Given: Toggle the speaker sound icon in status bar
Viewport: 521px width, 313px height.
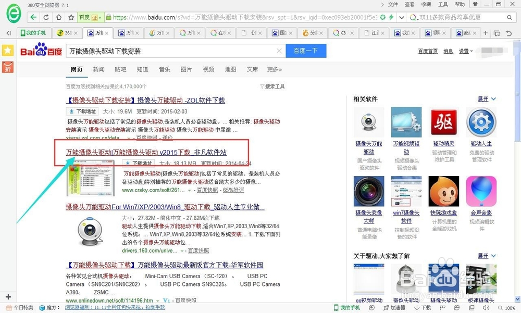Looking at the screenshot, I should coord(486,308).
